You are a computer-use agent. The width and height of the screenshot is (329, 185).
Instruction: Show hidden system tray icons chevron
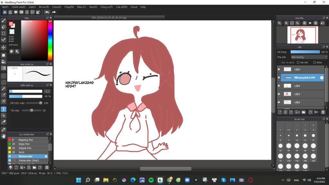tap(283, 180)
